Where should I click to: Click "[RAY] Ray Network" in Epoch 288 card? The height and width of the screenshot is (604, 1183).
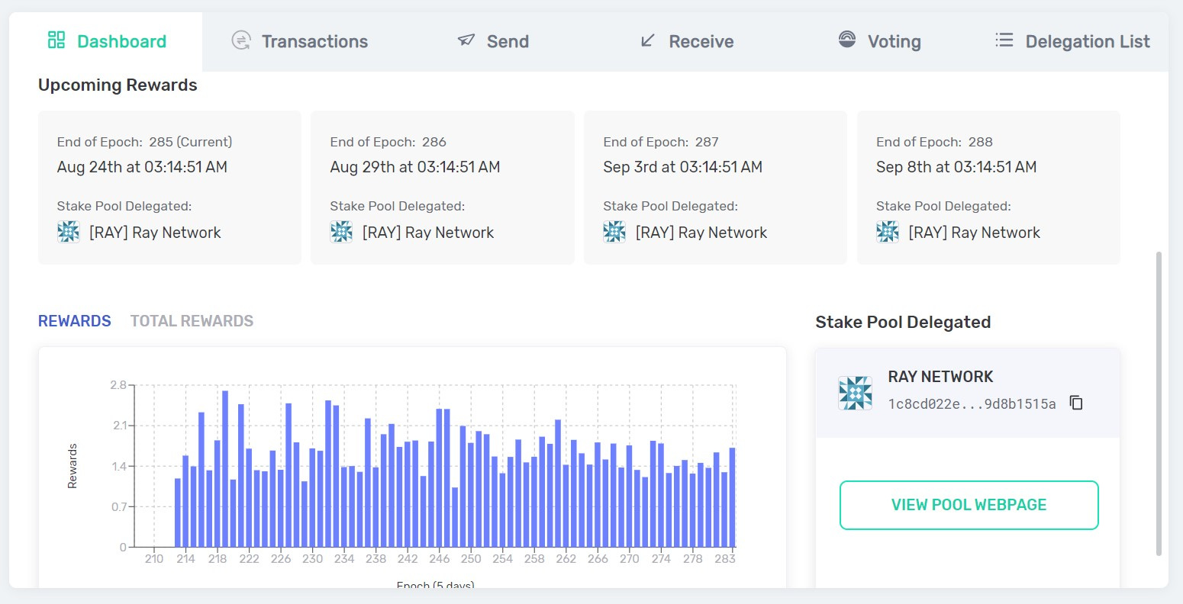click(x=974, y=233)
